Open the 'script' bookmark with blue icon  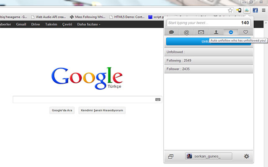pos(156,17)
